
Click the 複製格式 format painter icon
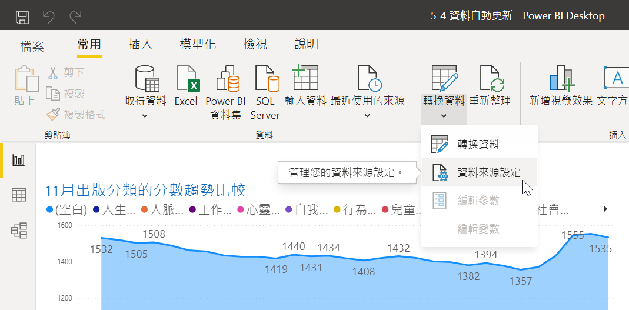pyautogui.click(x=53, y=115)
